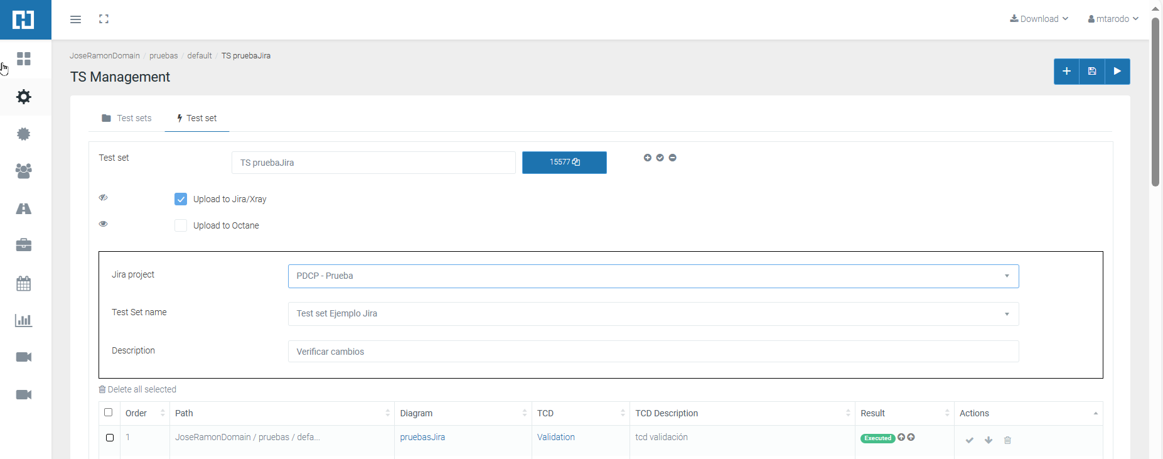Screen dimensions: 1163x459
Task: Open the Test Set name dropdown
Action: [653, 314]
